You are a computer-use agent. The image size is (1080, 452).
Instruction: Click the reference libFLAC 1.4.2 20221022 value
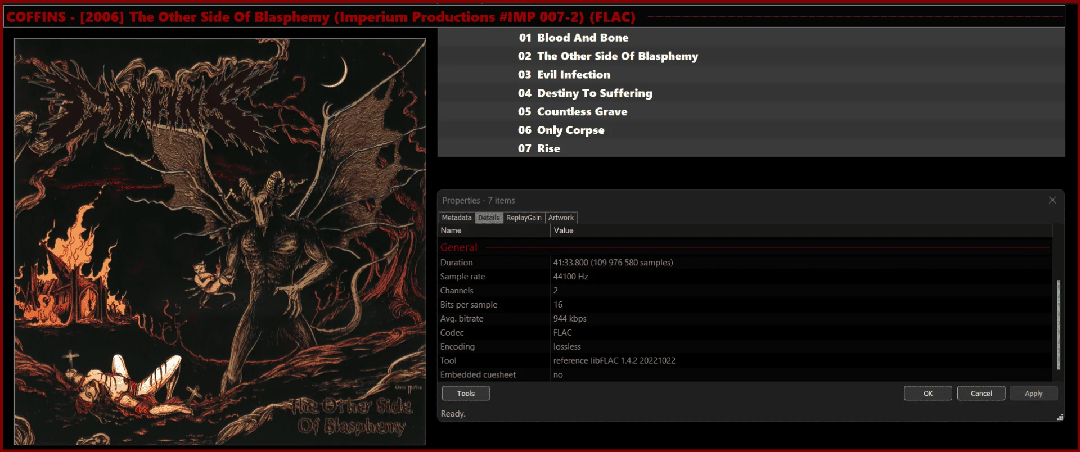pyautogui.click(x=614, y=361)
